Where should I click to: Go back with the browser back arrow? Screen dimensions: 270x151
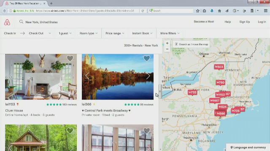[x=5, y=10]
